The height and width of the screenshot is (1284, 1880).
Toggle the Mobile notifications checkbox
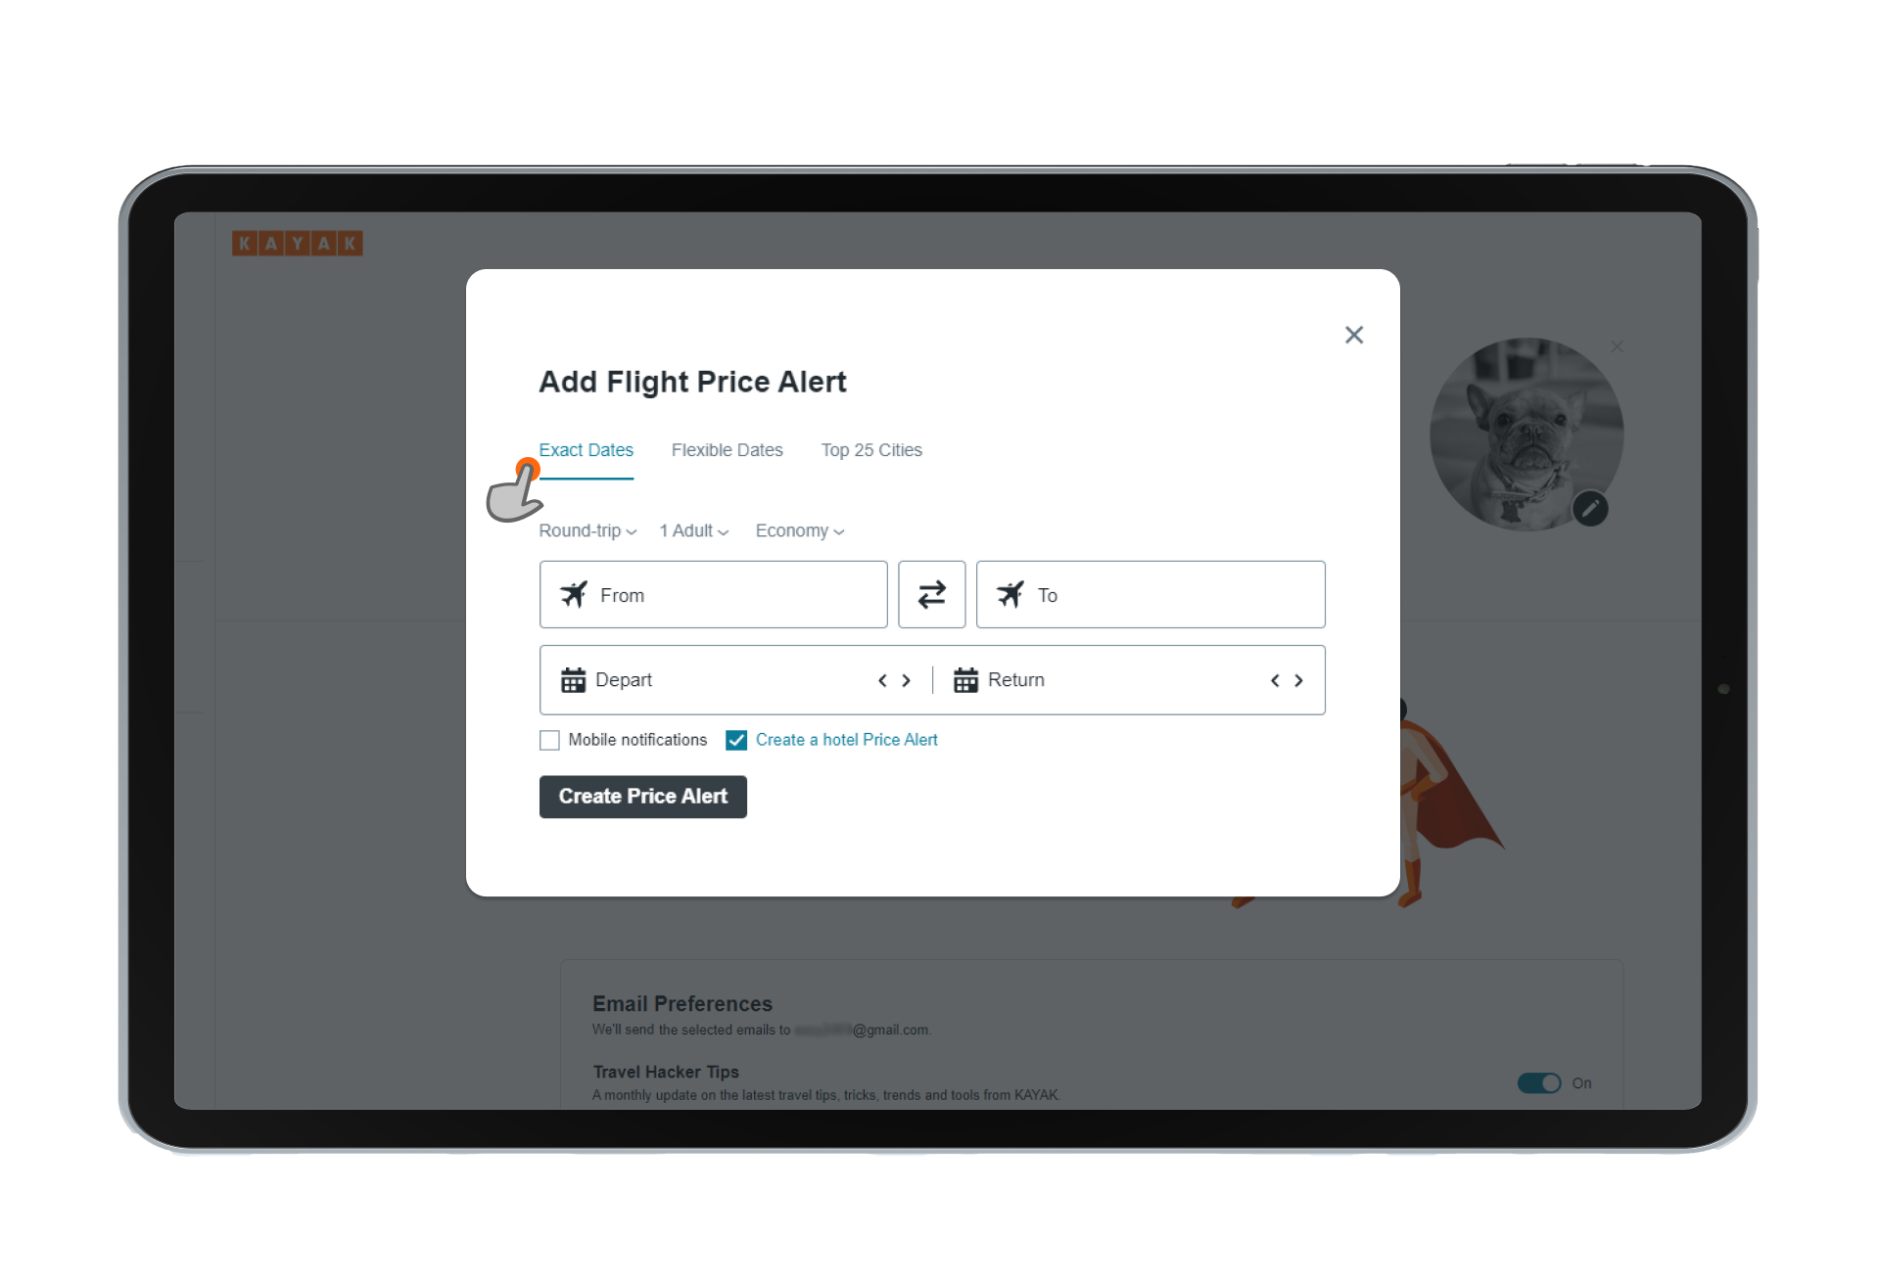pyautogui.click(x=548, y=740)
